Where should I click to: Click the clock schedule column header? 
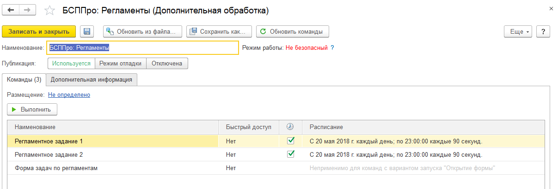(290, 127)
